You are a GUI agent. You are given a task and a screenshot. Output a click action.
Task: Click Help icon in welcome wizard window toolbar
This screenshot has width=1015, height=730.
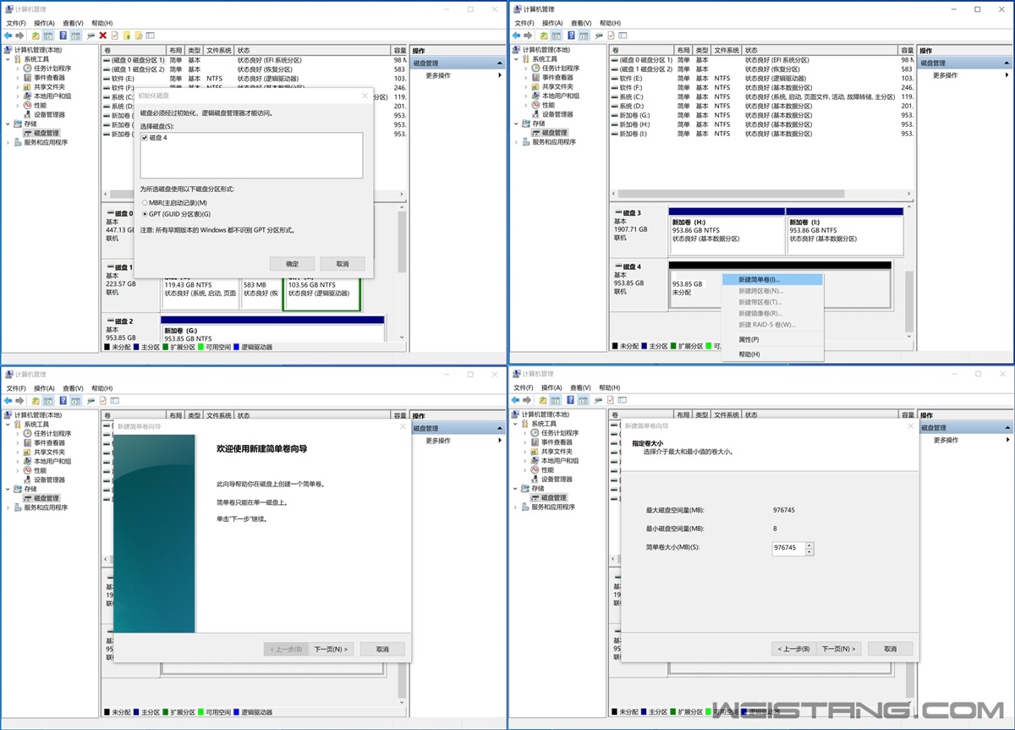tap(63, 401)
